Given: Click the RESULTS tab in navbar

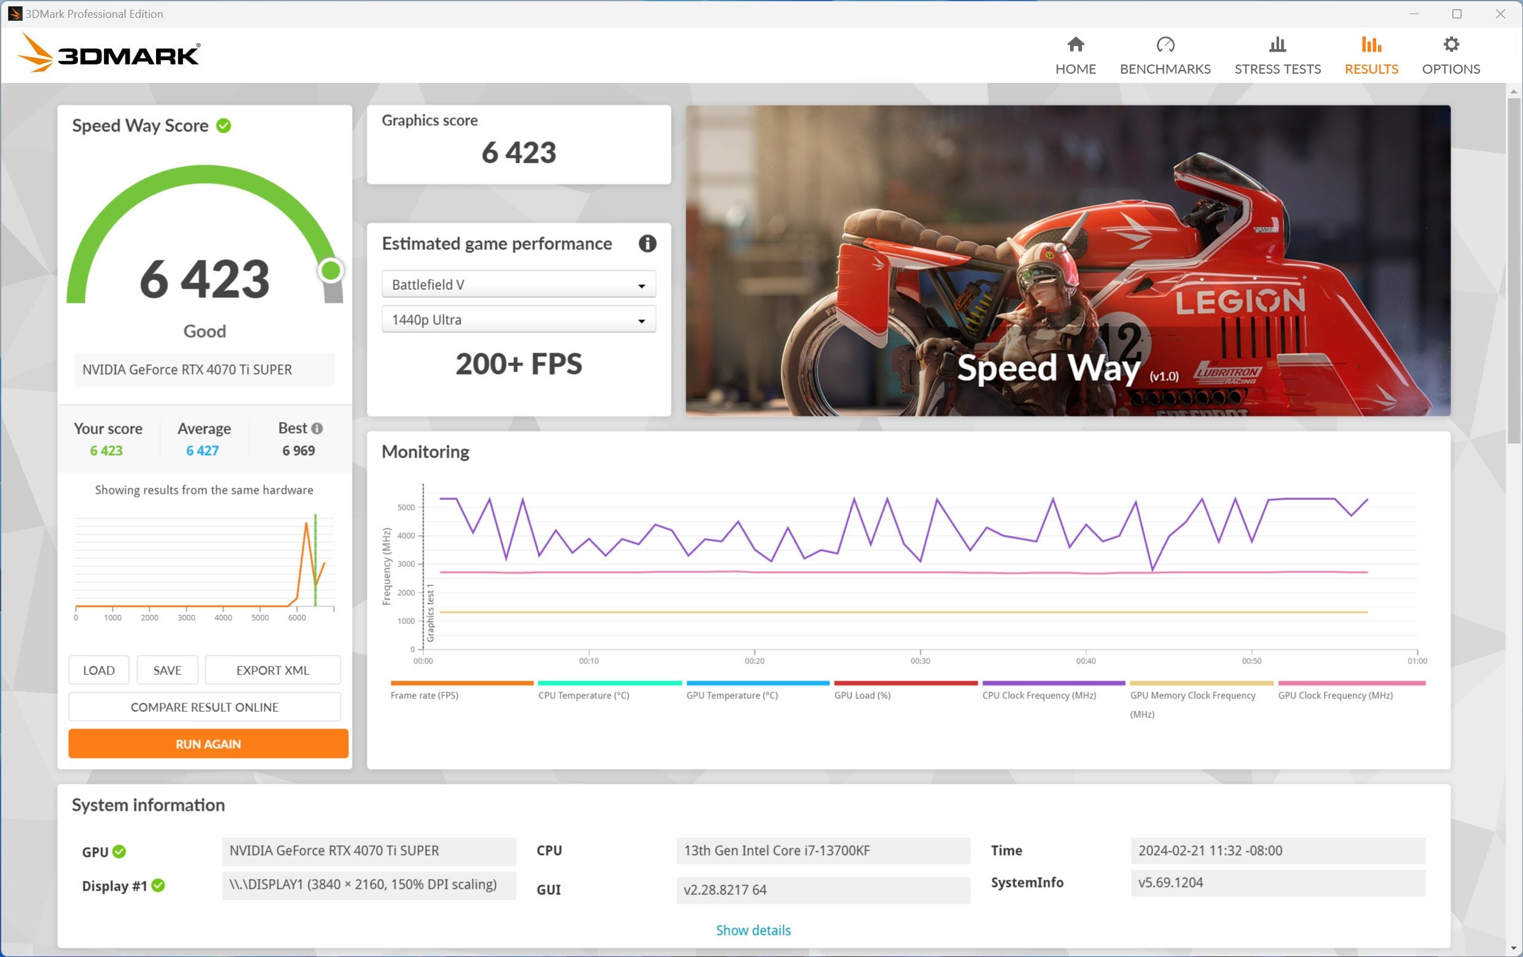Looking at the screenshot, I should click(x=1372, y=54).
